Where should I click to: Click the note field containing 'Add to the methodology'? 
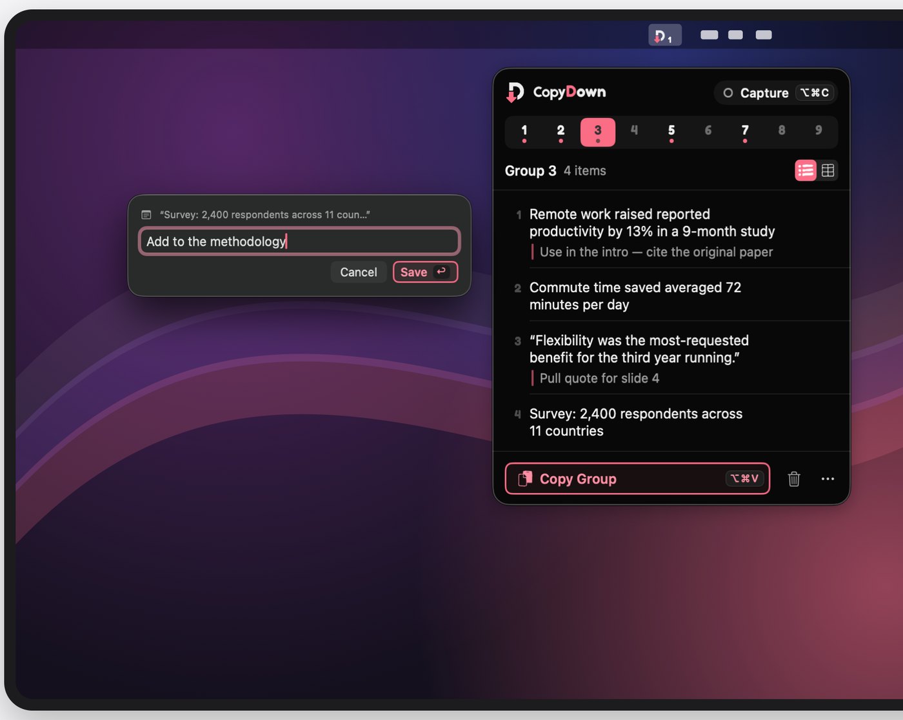pos(299,241)
